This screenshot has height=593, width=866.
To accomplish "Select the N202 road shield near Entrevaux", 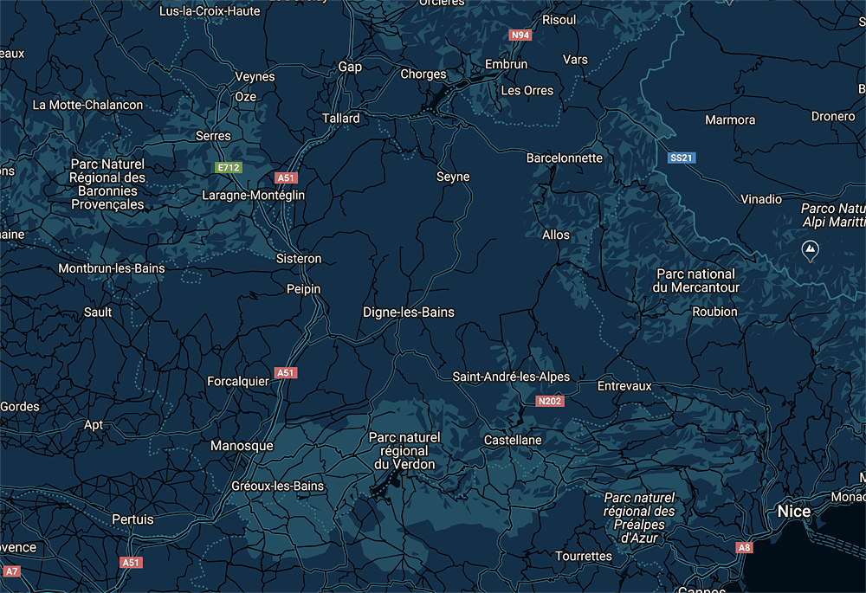I will coord(550,401).
